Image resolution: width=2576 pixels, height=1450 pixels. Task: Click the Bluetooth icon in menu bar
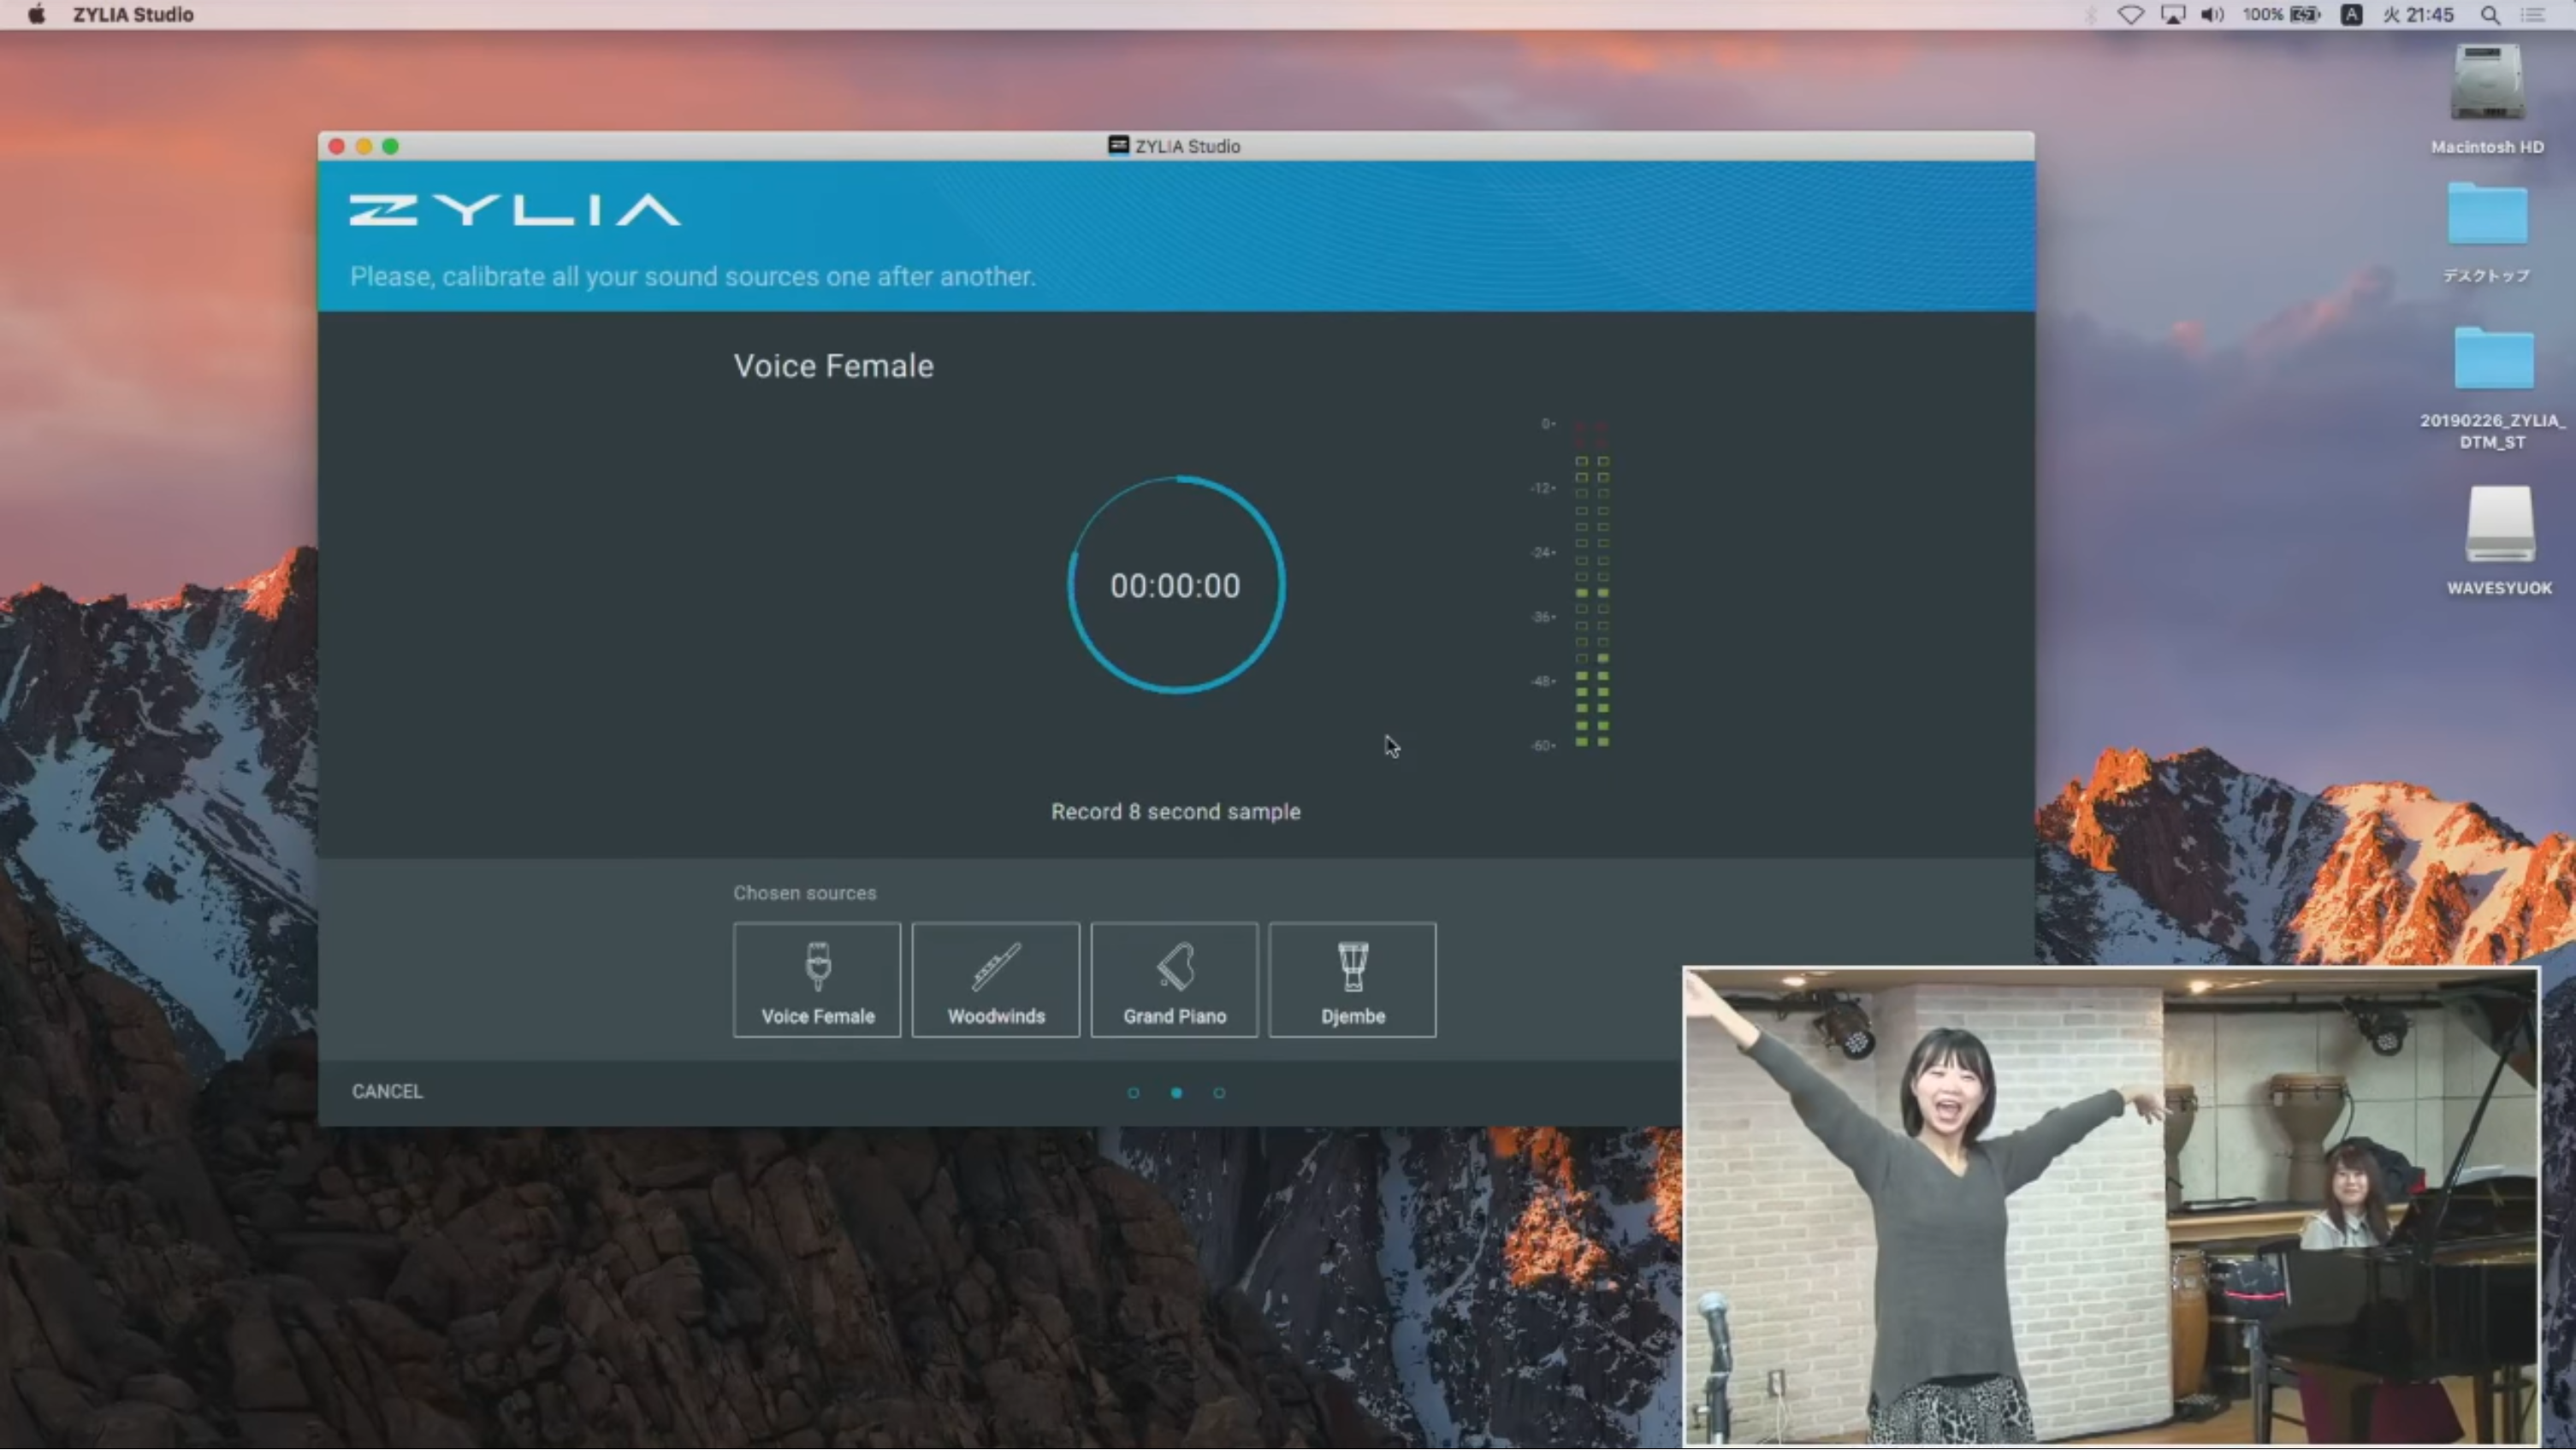coord(2091,14)
